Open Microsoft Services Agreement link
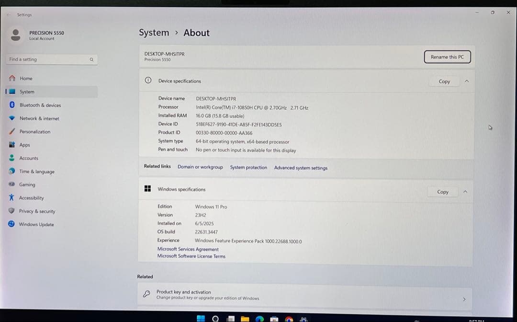The image size is (517, 322). pos(188,249)
